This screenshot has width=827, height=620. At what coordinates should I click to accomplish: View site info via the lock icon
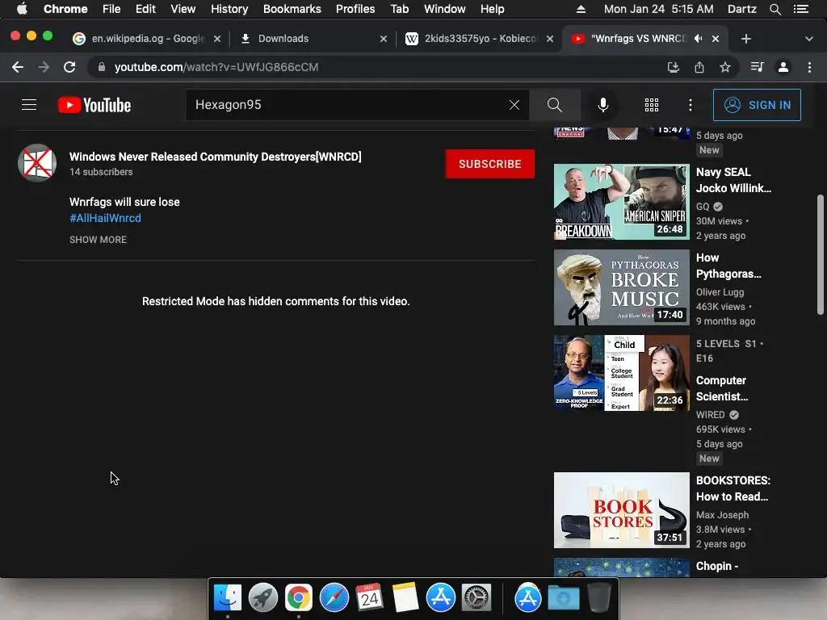(x=102, y=67)
